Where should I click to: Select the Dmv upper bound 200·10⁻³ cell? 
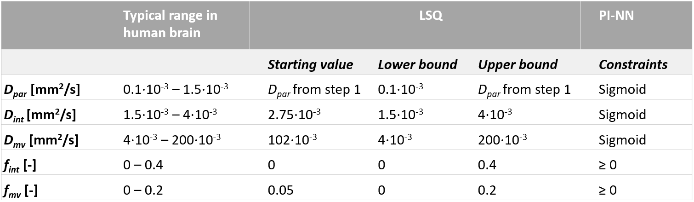click(501, 140)
